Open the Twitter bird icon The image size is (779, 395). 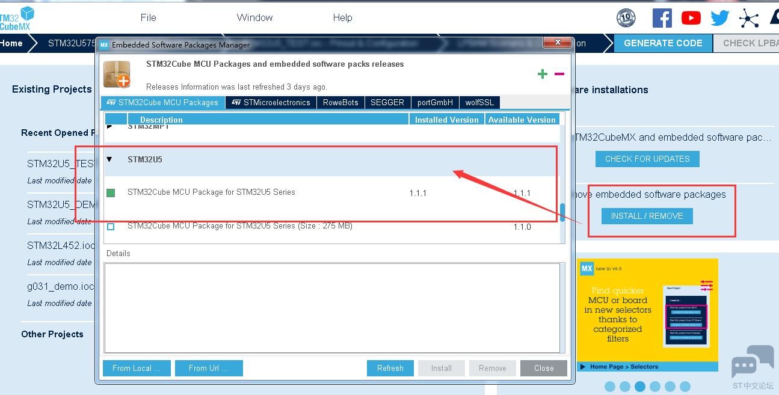click(719, 18)
